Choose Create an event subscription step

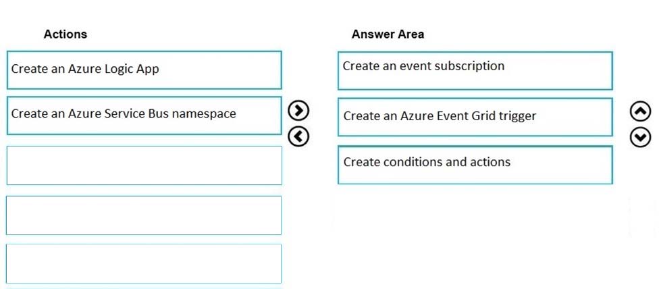475,71
